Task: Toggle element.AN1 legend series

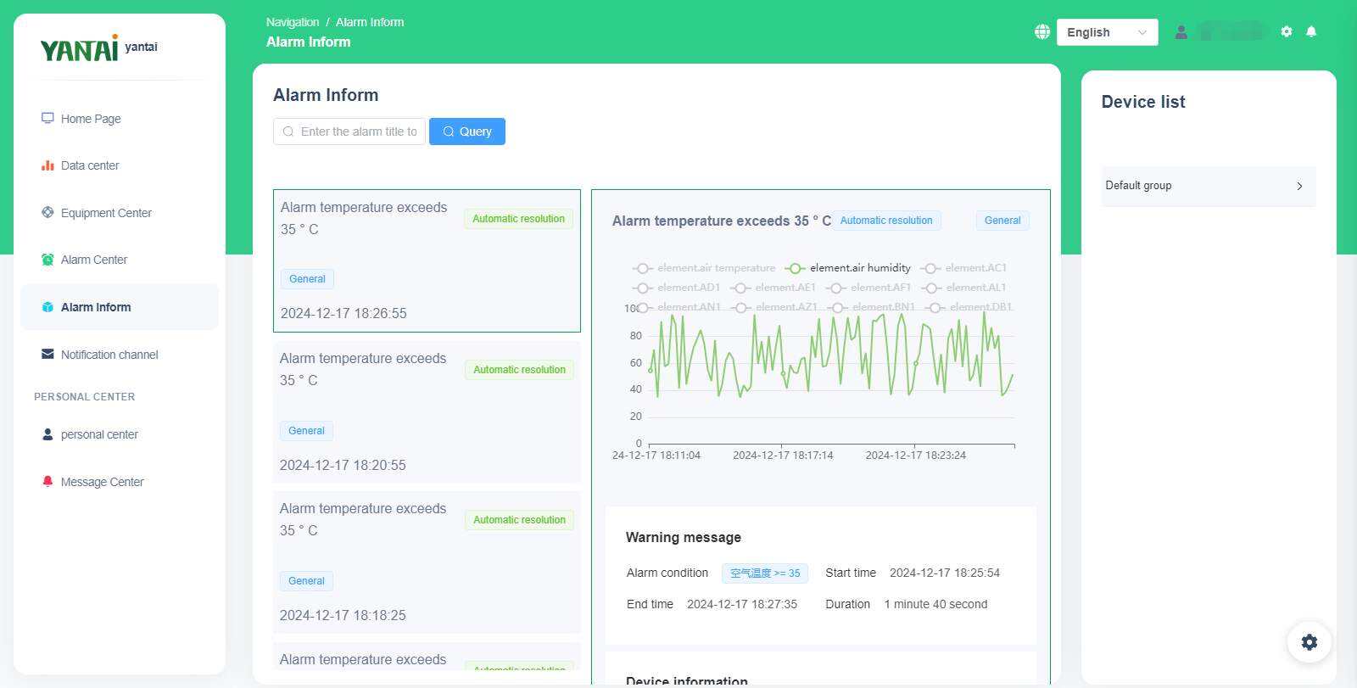Action: pyautogui.click(x=677, y=307)
